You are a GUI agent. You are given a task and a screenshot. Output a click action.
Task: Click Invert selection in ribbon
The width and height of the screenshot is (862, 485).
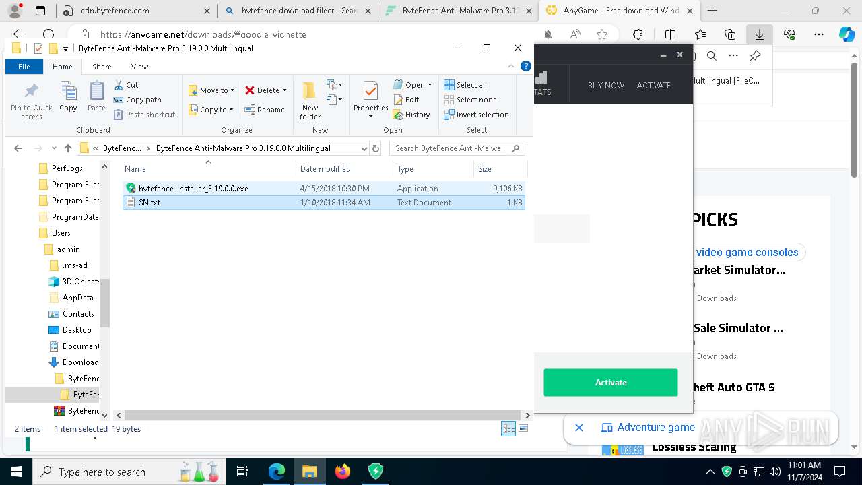pos(476,115)
